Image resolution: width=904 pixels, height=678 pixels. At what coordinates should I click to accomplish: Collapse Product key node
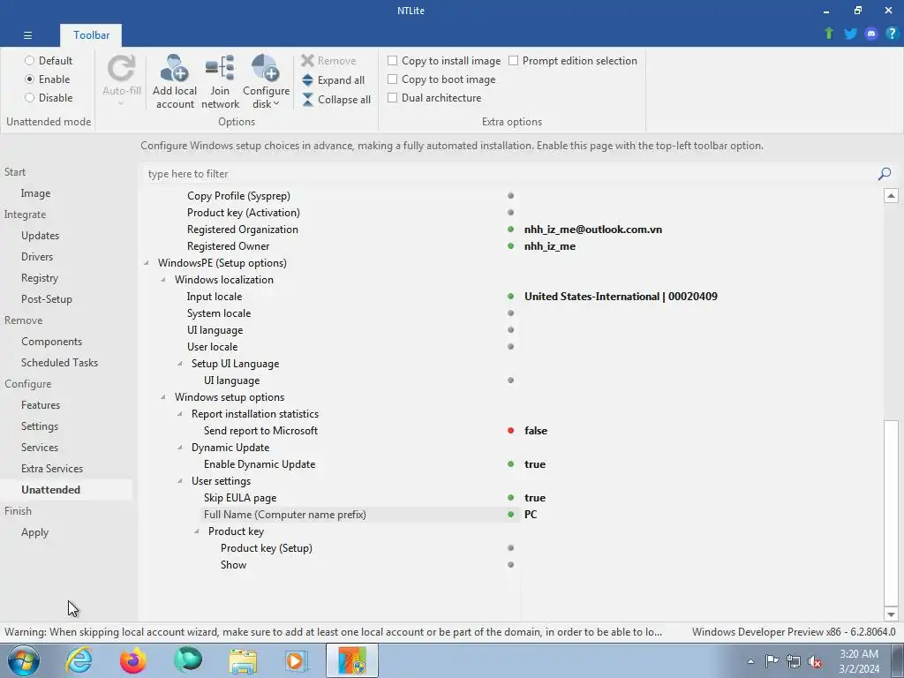tap(197, 531)
